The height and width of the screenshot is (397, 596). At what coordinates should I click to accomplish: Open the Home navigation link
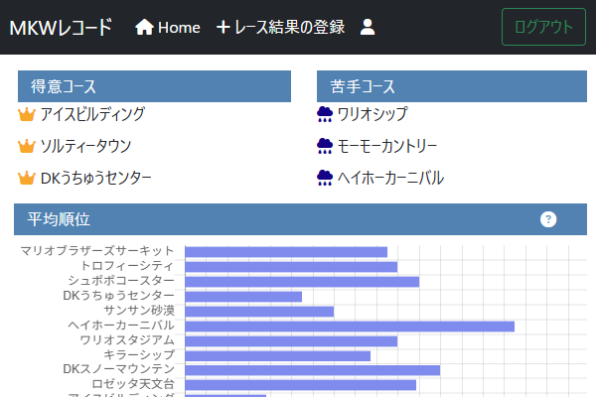pos(168,27)
